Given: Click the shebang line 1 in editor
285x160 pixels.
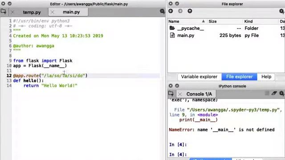Looking at the screenshot, I should pyautogui.click(x=41, y=21).
